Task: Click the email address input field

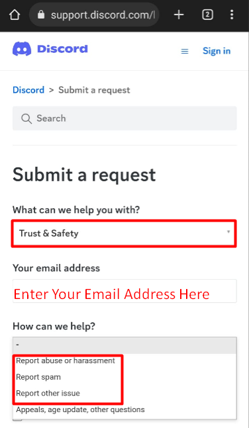Action: [x=124, y=291]
